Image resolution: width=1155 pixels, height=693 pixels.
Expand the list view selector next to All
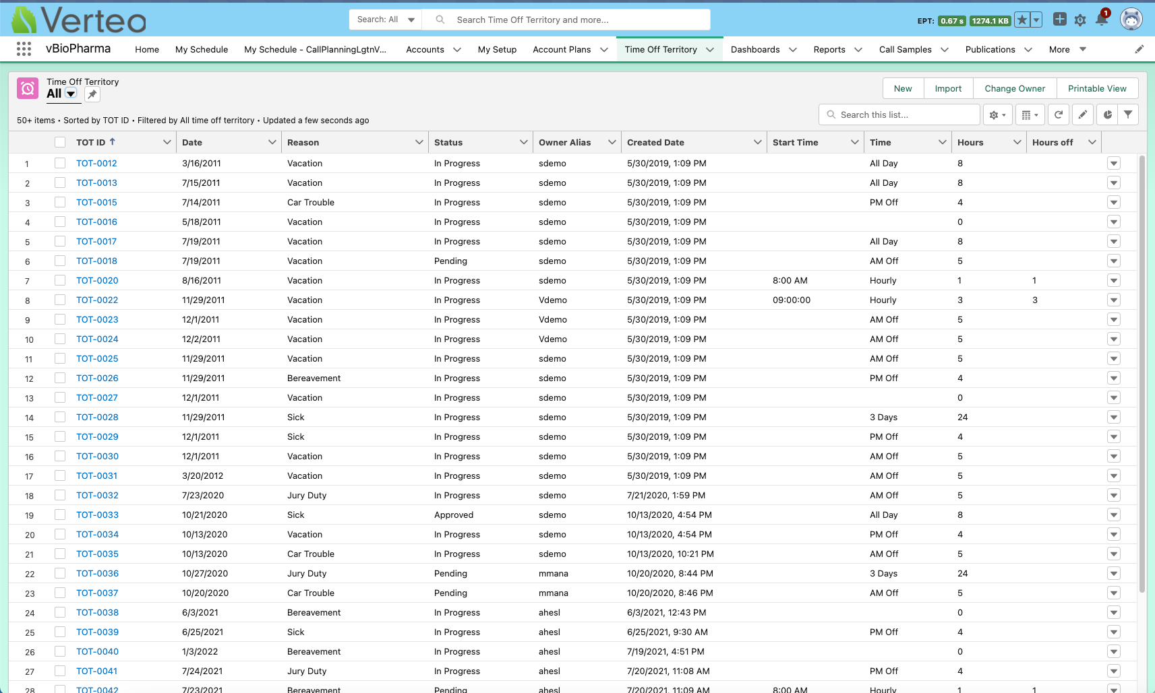click(71, 94)
